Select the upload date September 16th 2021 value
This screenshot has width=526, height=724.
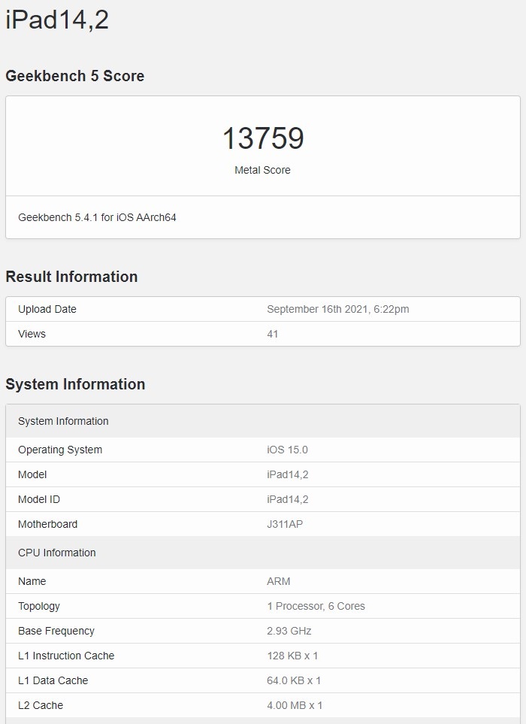tap(337, 309)
